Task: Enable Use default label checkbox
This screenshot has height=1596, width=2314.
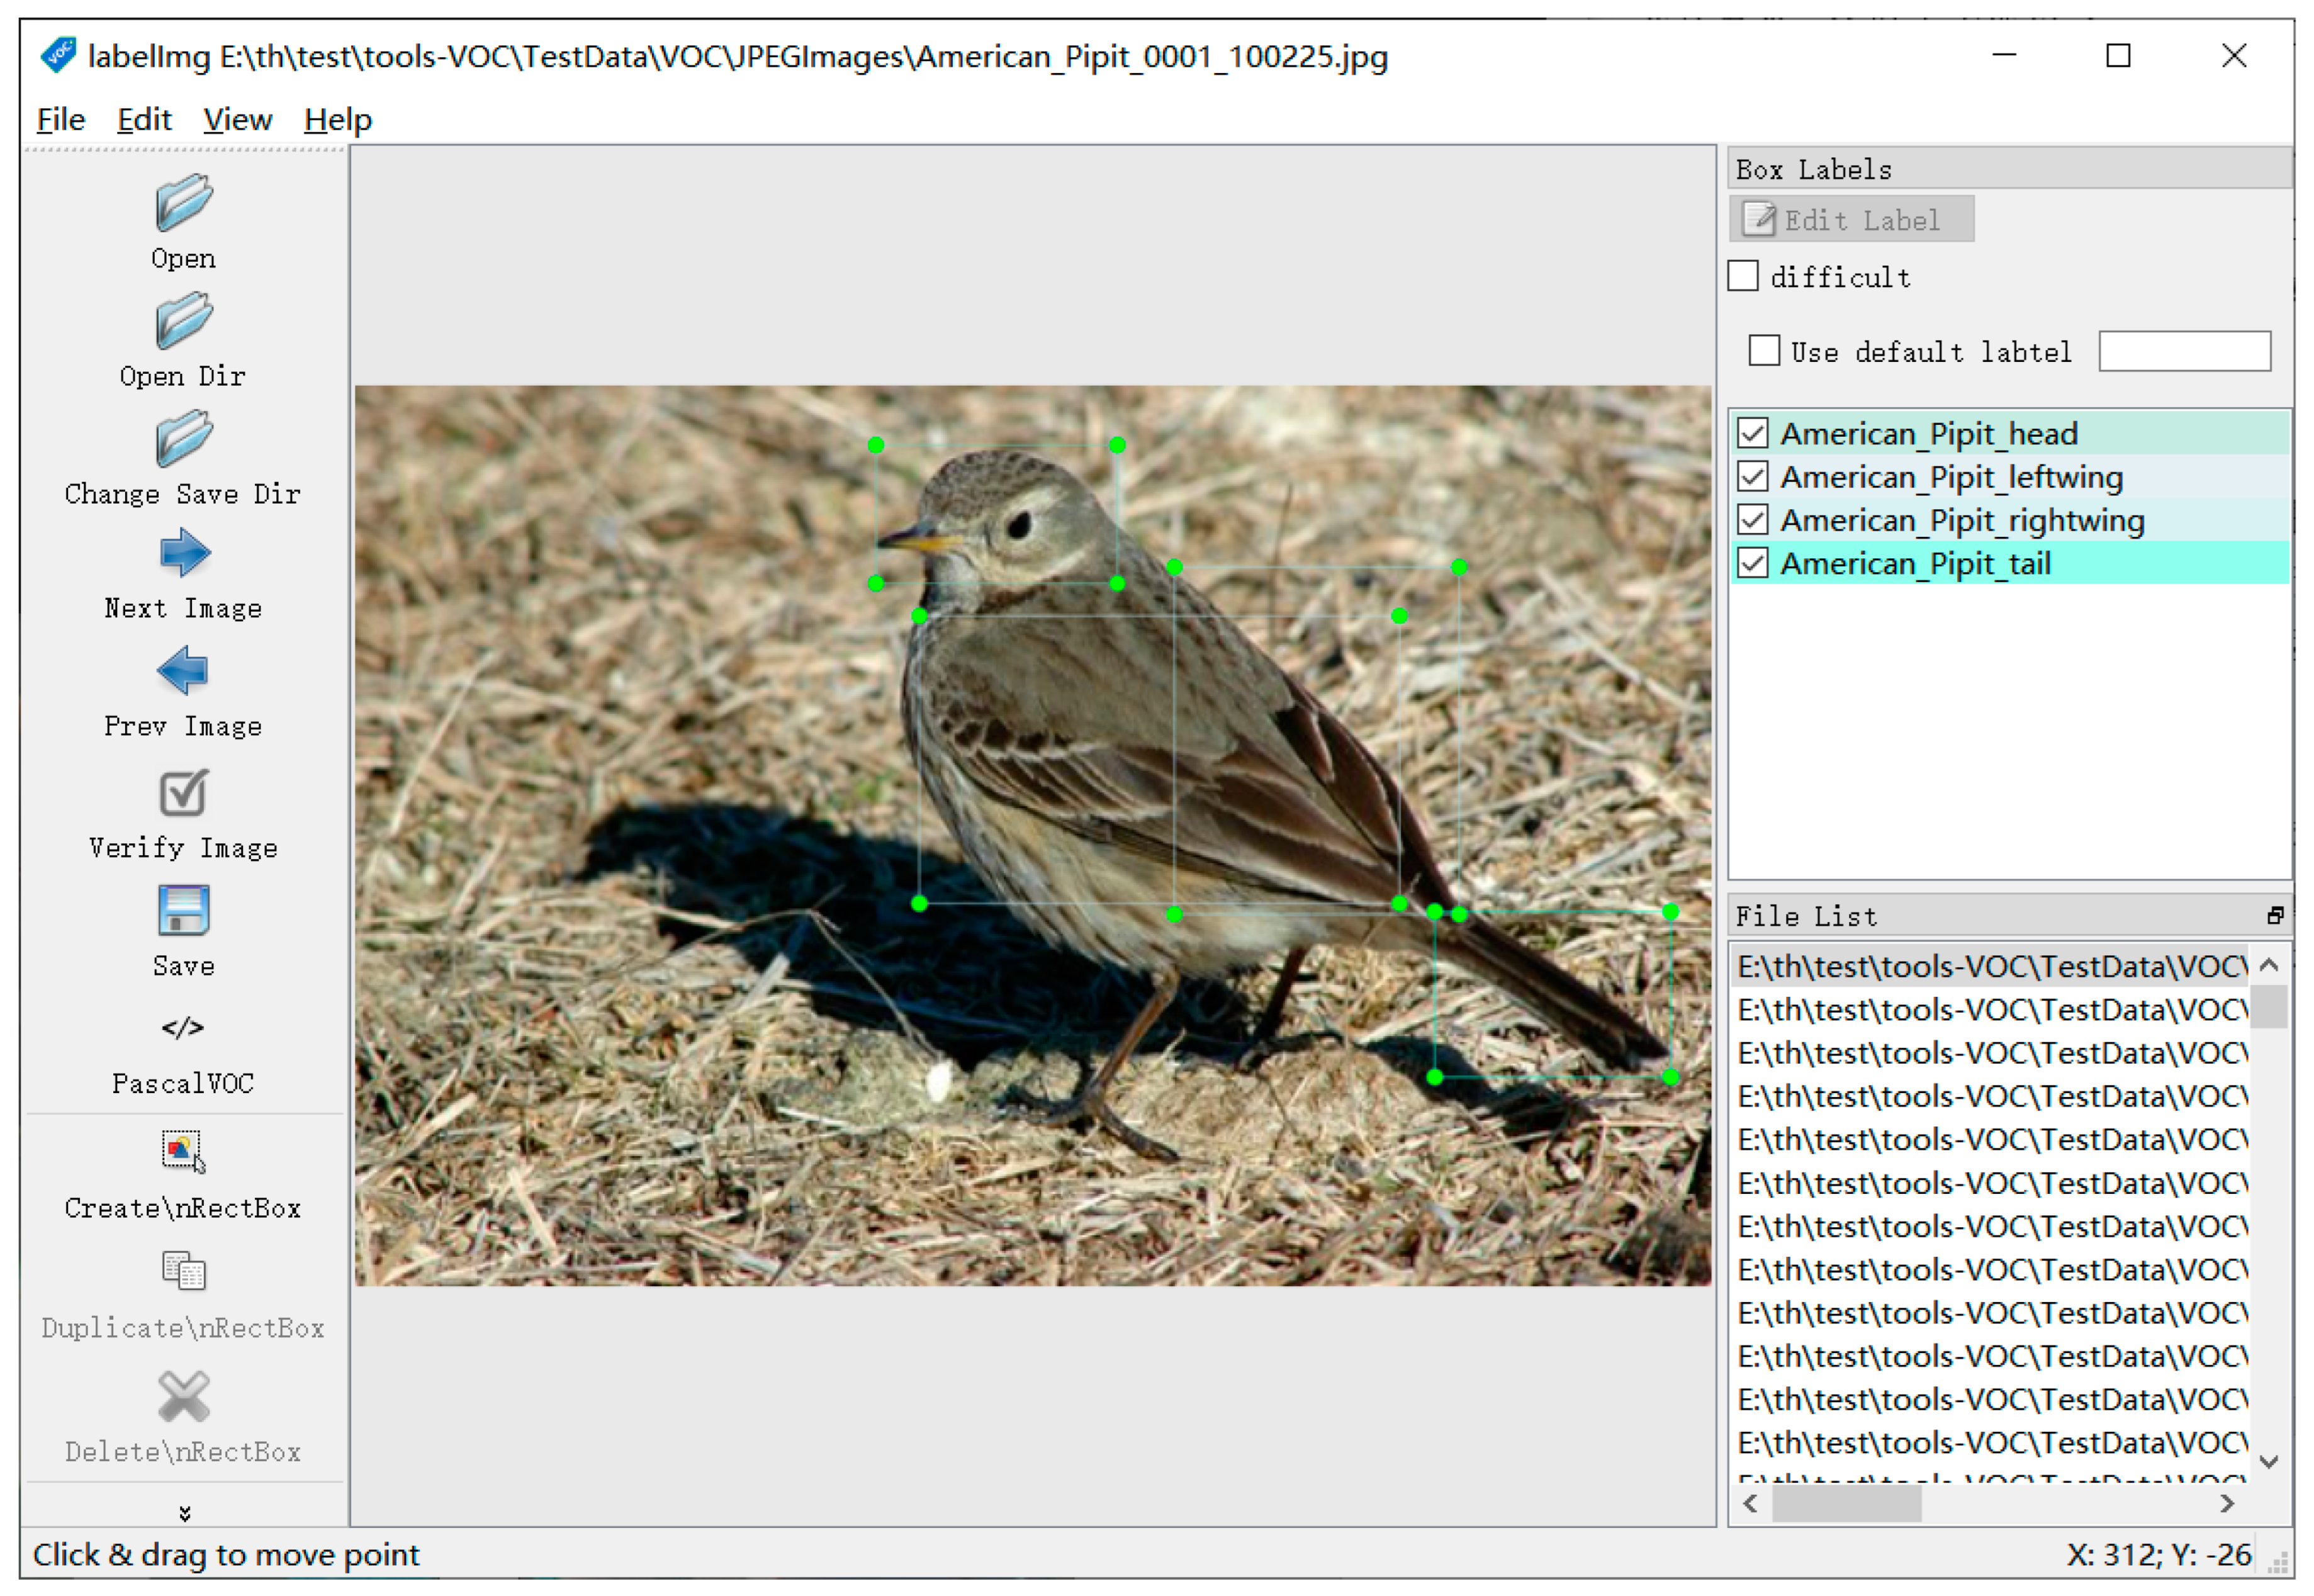Action: (1765, 351)
